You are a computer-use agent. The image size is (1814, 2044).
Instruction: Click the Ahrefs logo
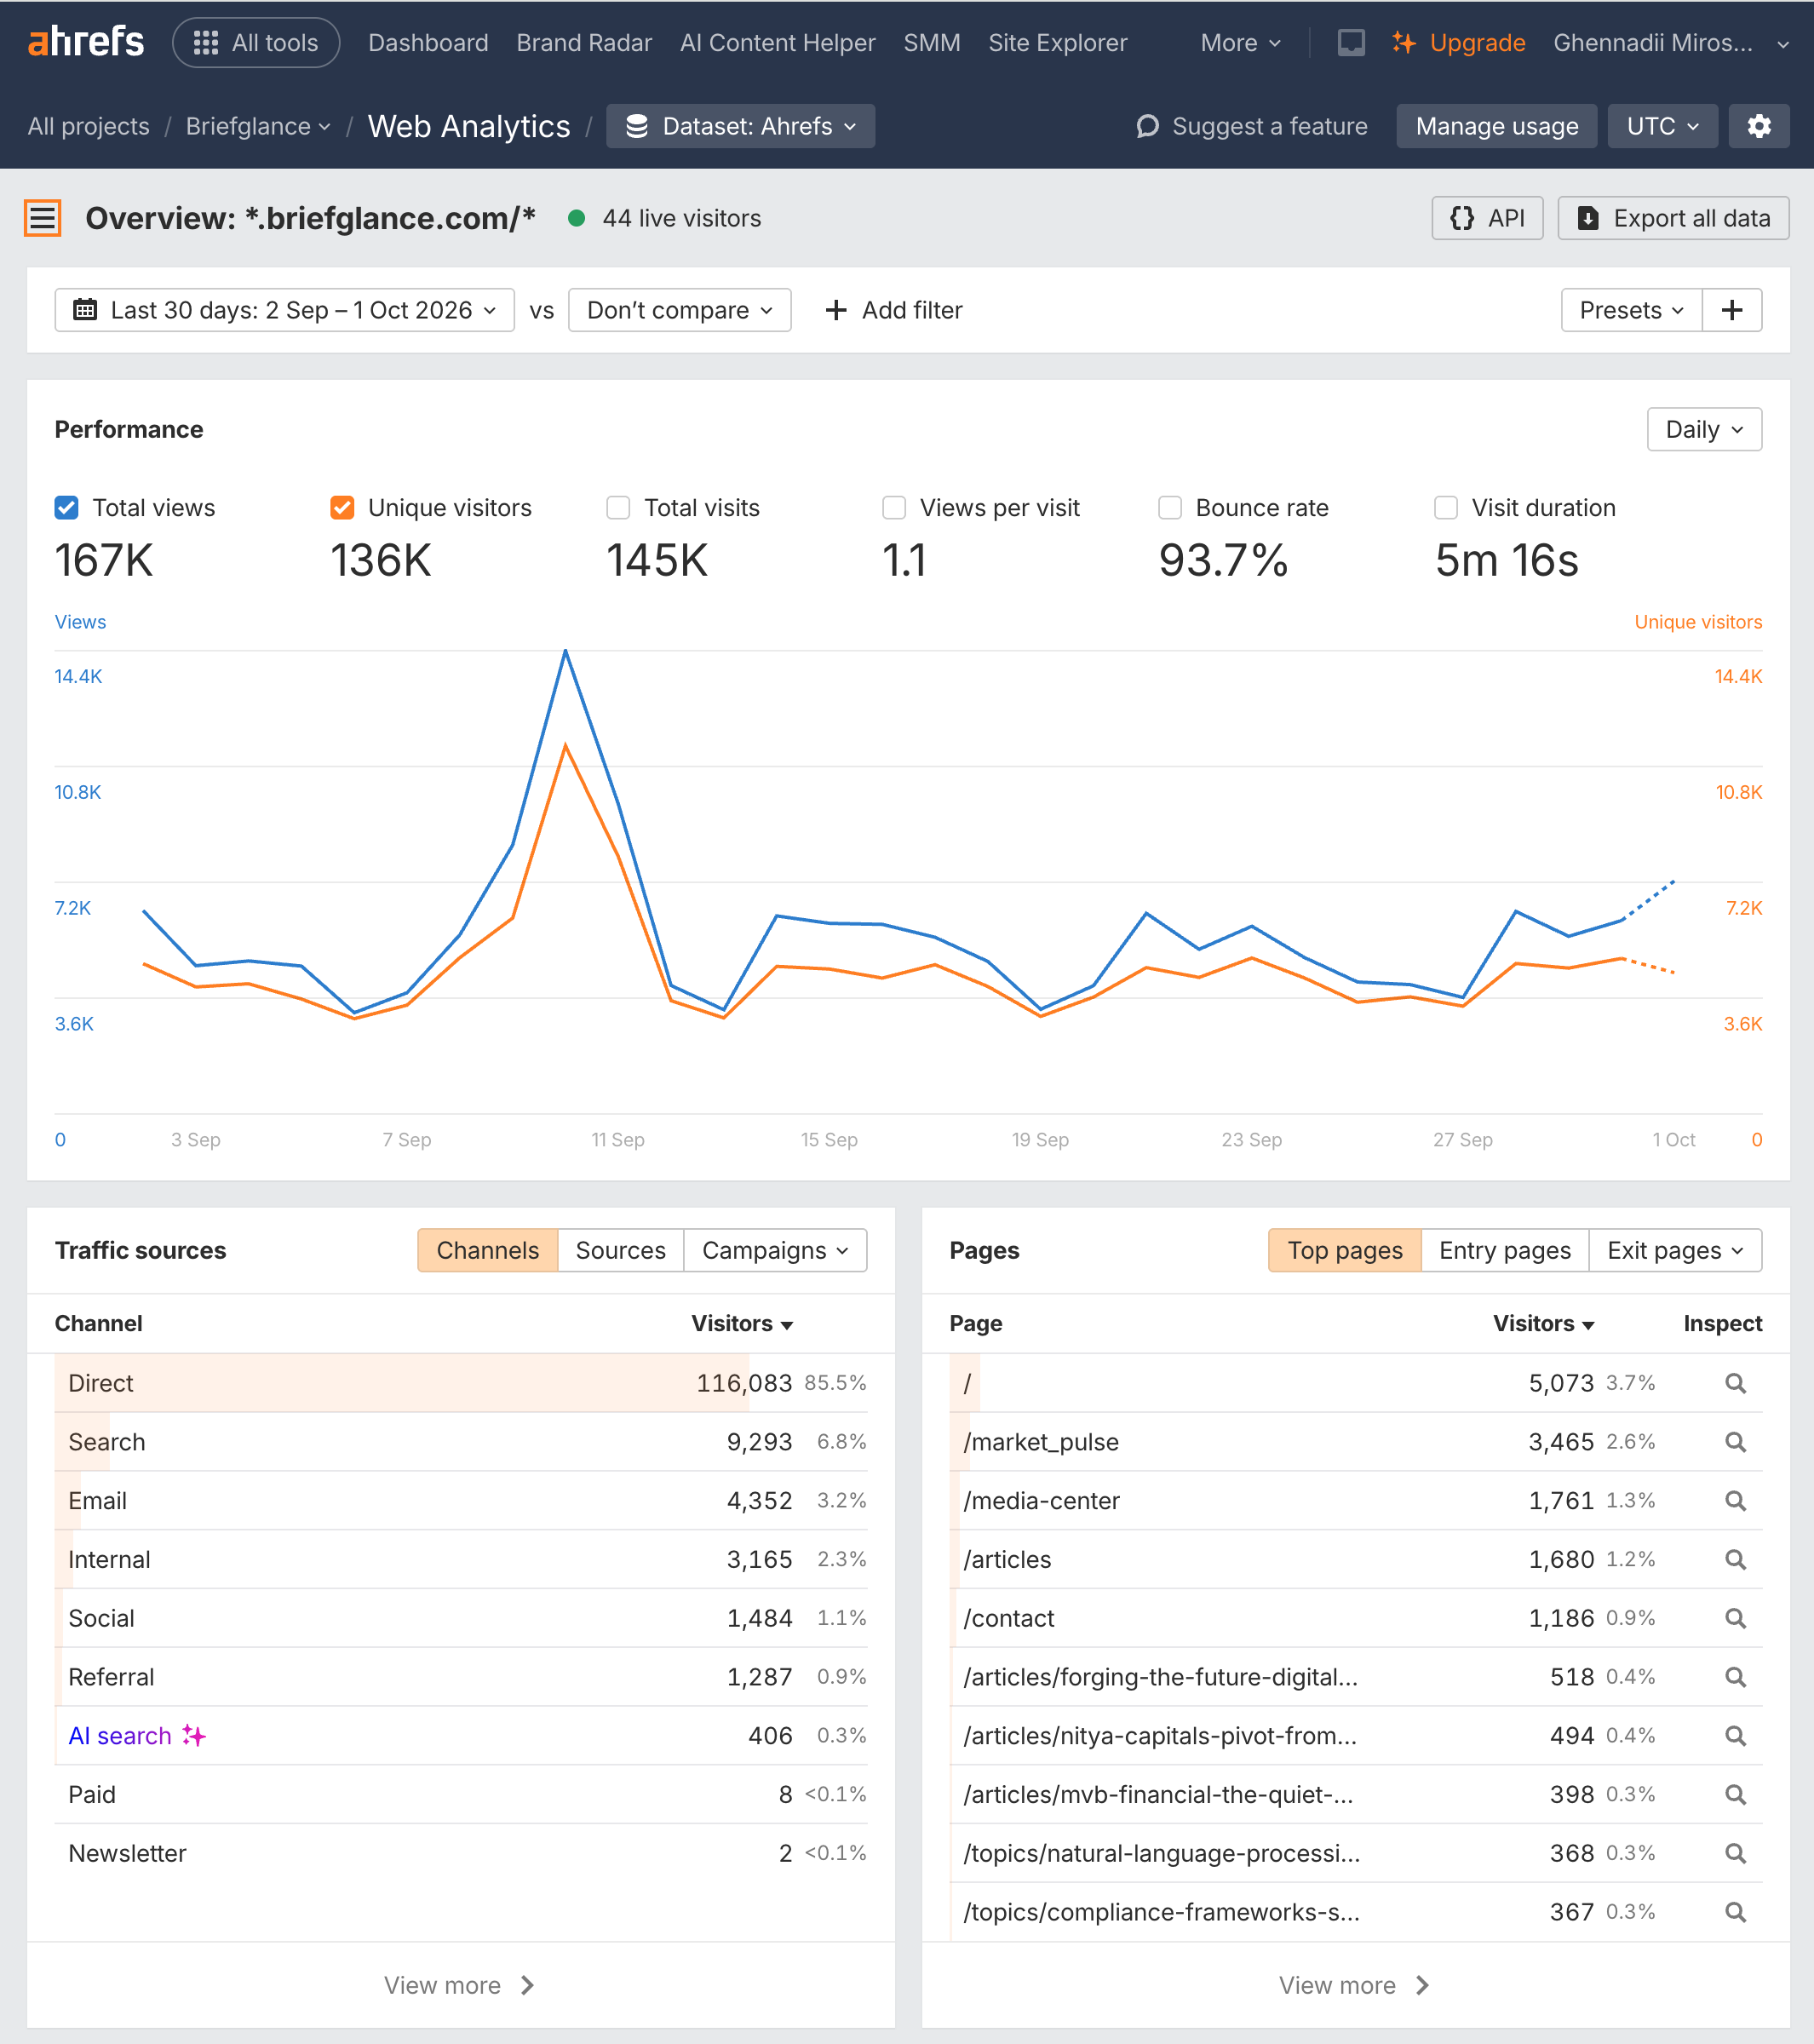coord(86,42)
